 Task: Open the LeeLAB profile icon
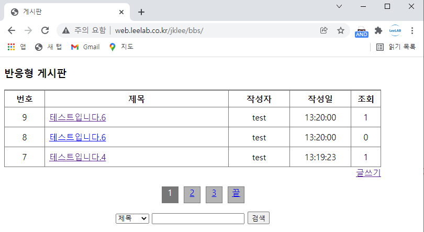tap(395, 30)
